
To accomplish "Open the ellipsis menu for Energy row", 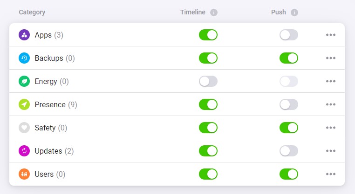I will point(331,81).
